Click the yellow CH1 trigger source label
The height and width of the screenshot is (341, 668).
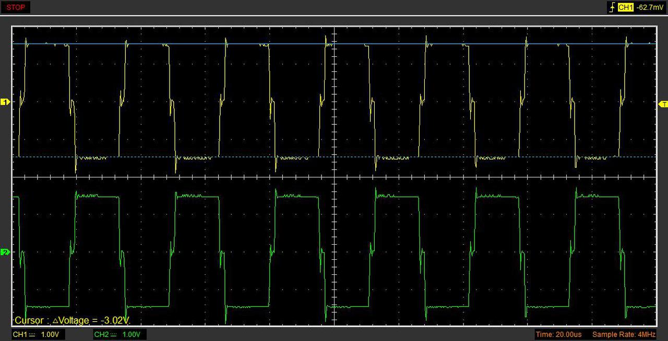tap(625, 7)
